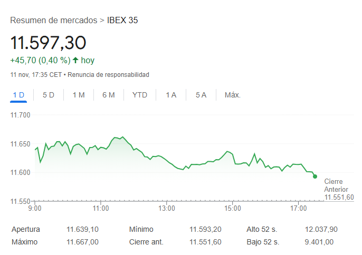
Task: Click the IBEX 35 breadcrumb title
Action: tap(122, 21)
